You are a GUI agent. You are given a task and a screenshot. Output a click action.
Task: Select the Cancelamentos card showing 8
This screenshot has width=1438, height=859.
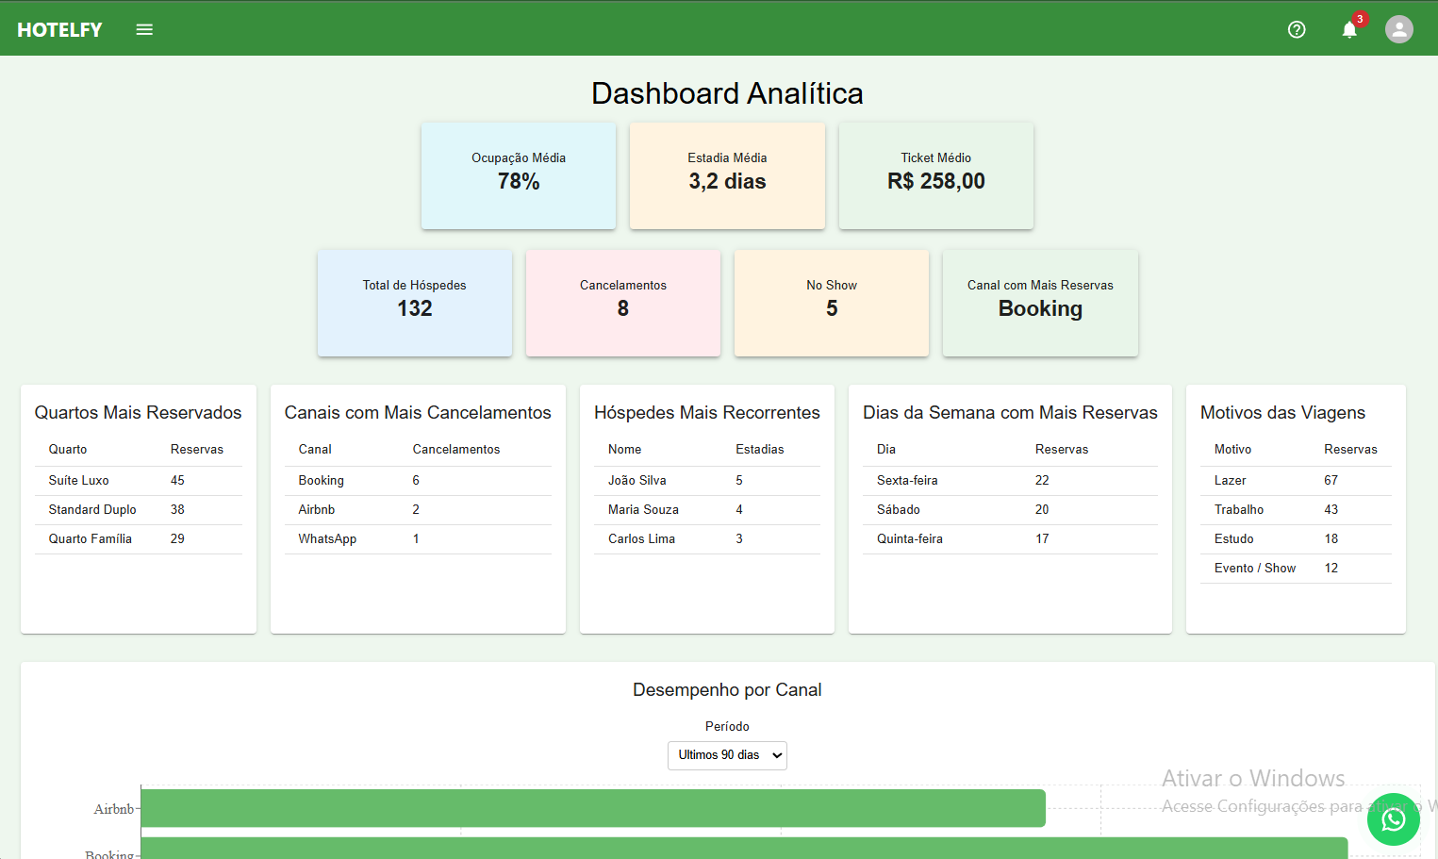pyautogui.click(x=622, y=303)
